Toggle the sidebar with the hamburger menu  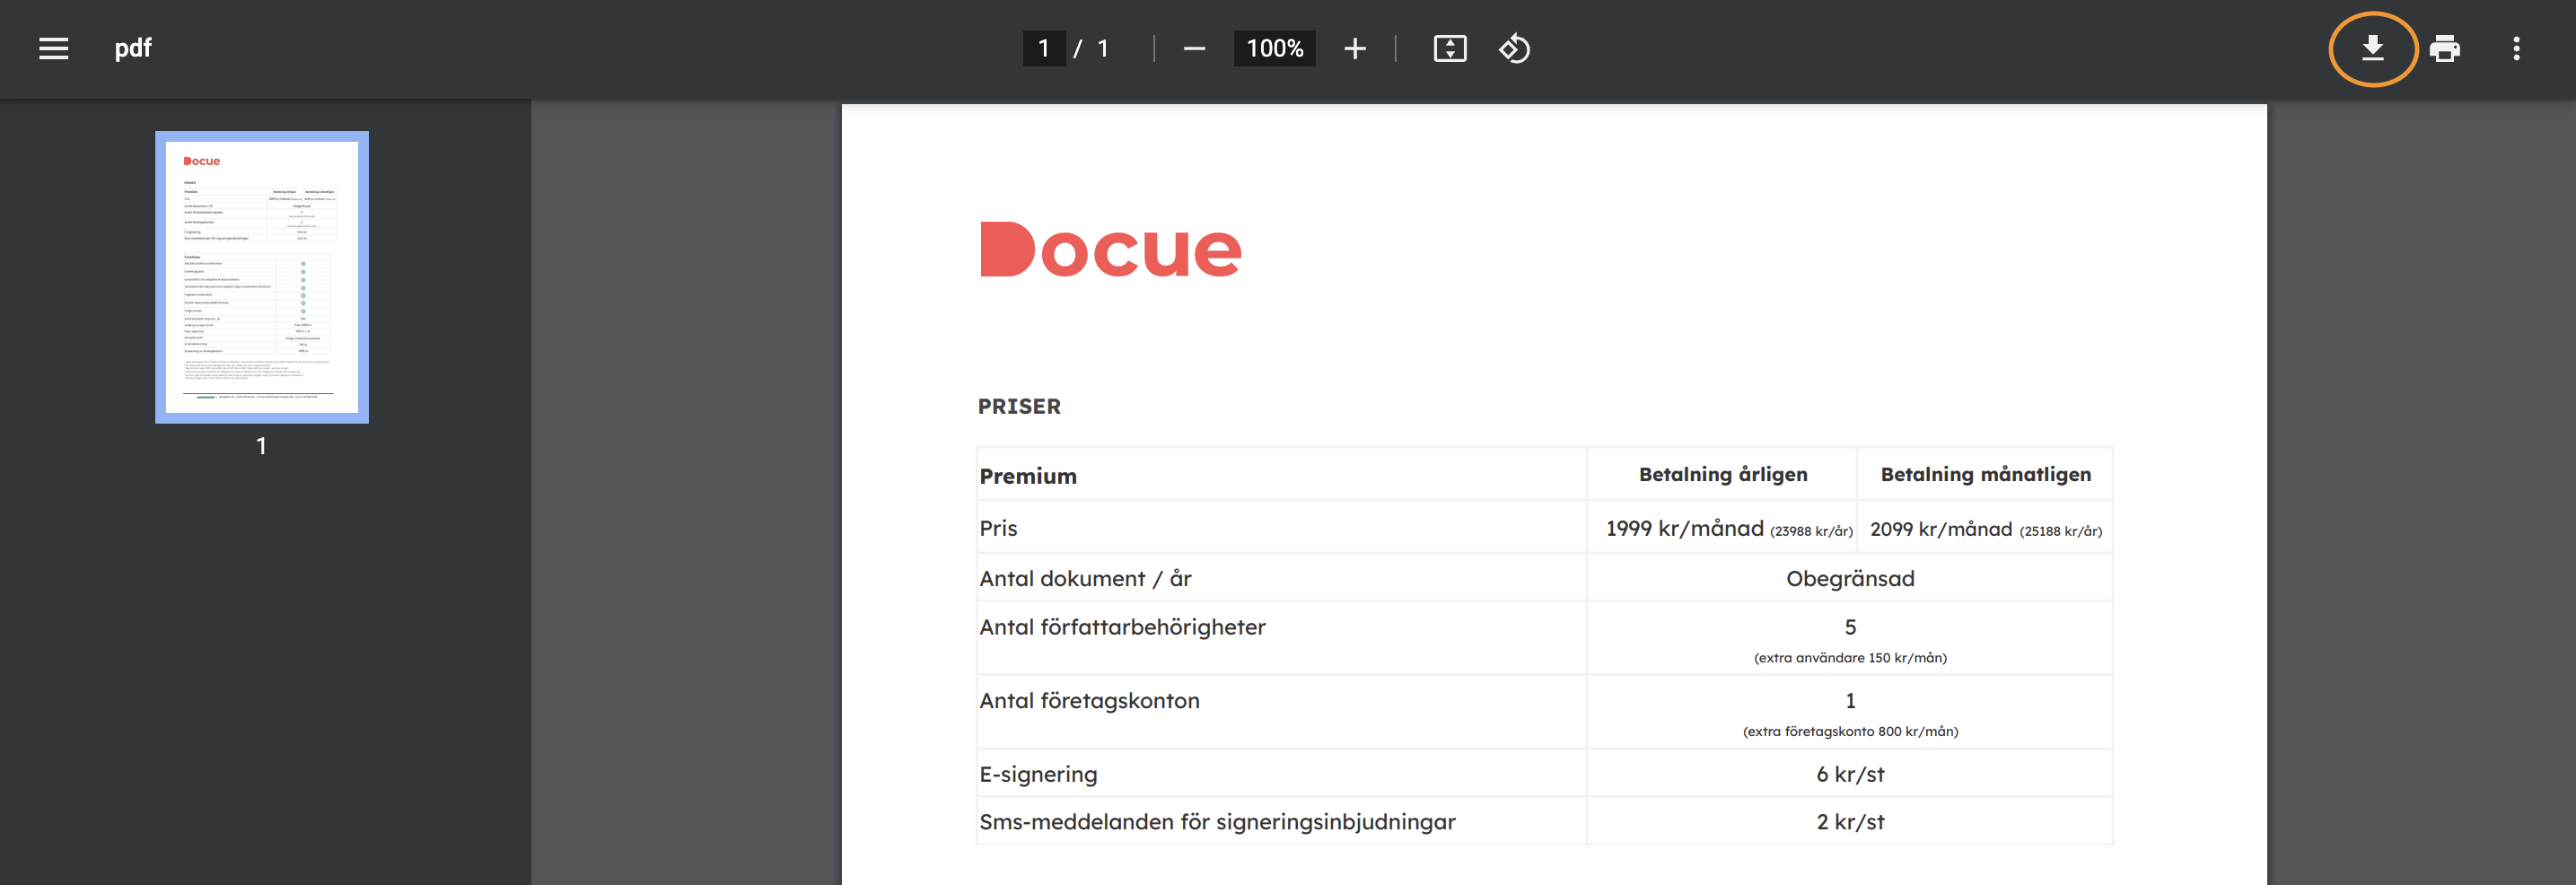pyautogui.click(x=54, y=48)
